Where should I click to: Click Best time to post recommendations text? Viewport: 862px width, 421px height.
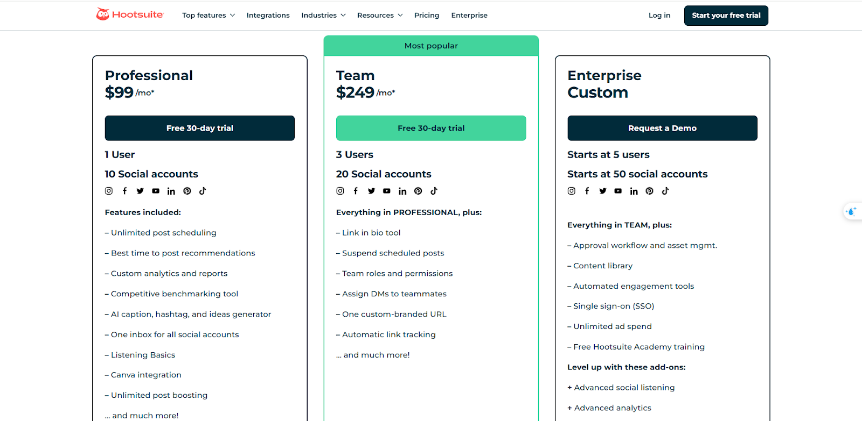183,253
